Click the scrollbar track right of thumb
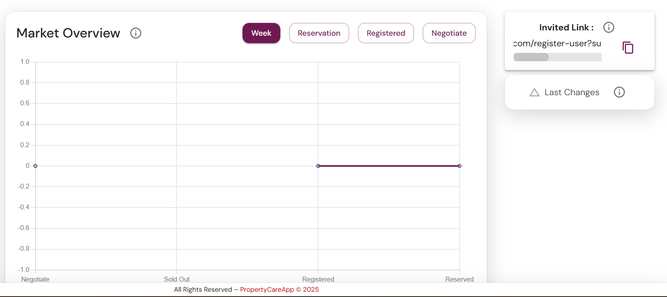 click(575, 57)
